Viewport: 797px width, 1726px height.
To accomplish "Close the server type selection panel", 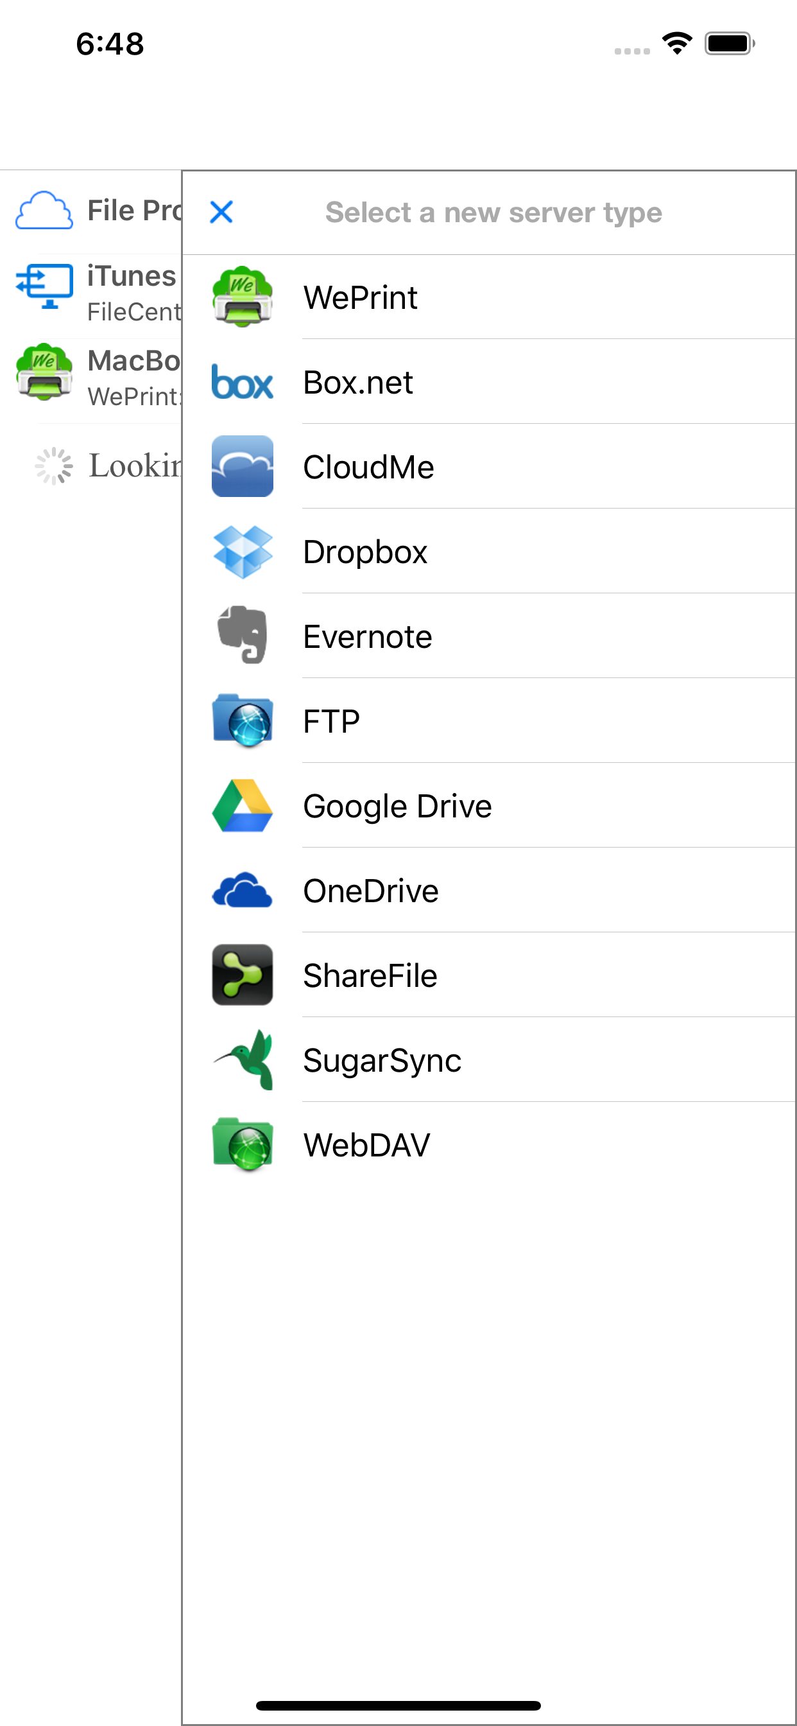I will (x=221, y=212).
